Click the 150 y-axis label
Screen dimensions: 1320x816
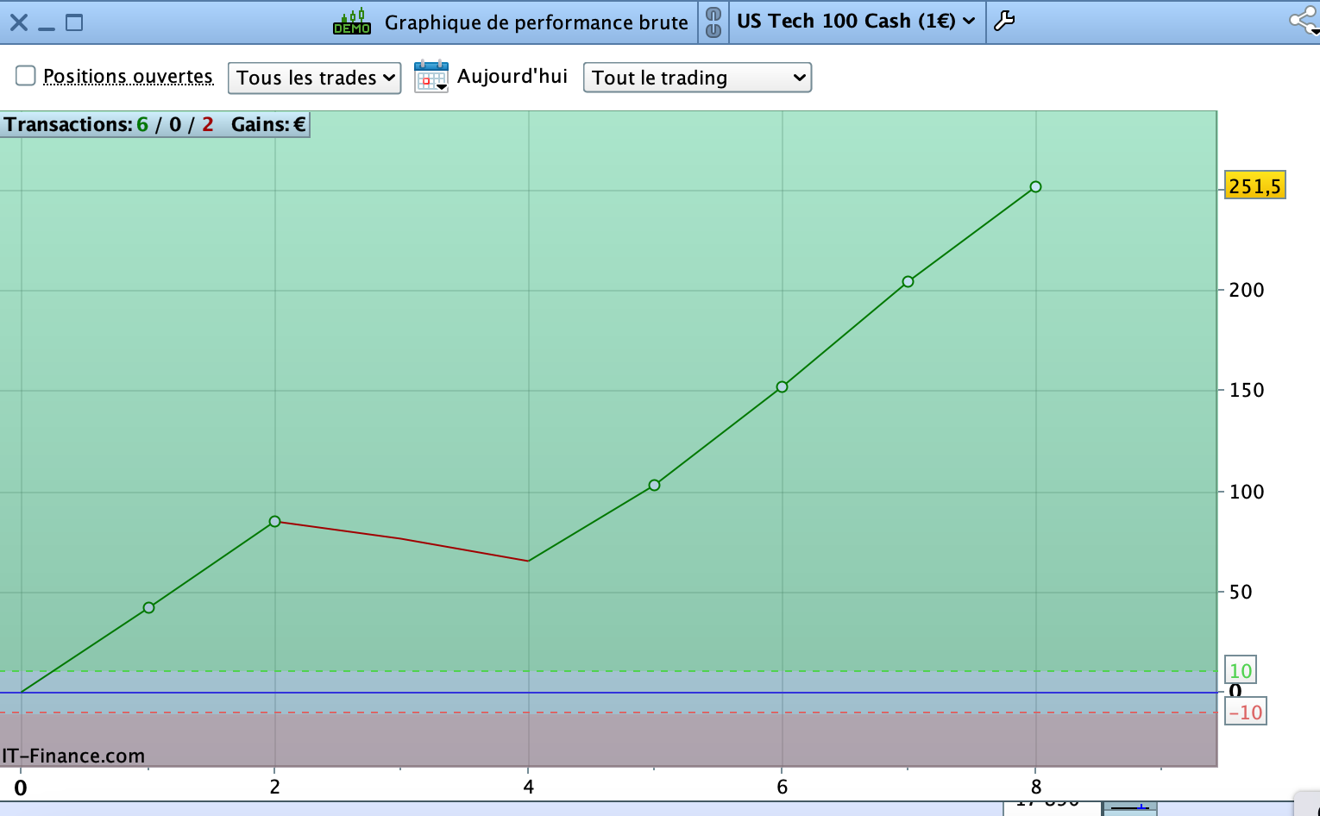(x=1247, y=390)
